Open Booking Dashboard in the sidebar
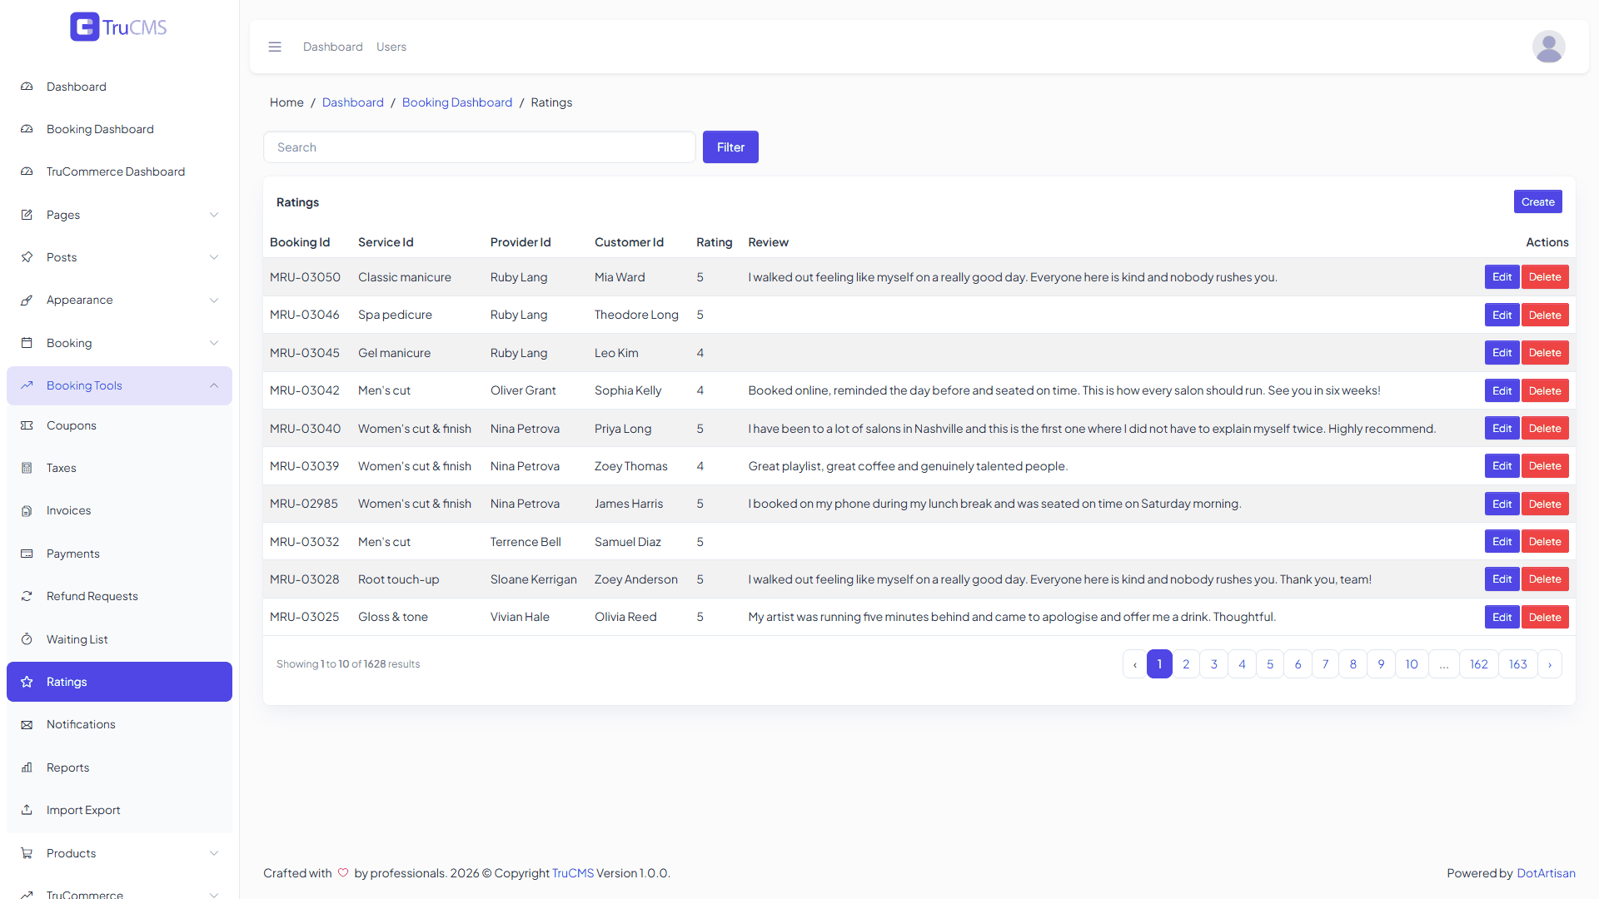 (x=119, y=129)
